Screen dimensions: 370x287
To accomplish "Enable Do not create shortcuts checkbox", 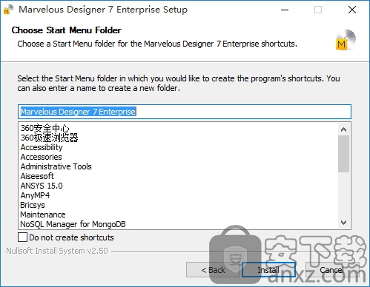I will (22, 237).
